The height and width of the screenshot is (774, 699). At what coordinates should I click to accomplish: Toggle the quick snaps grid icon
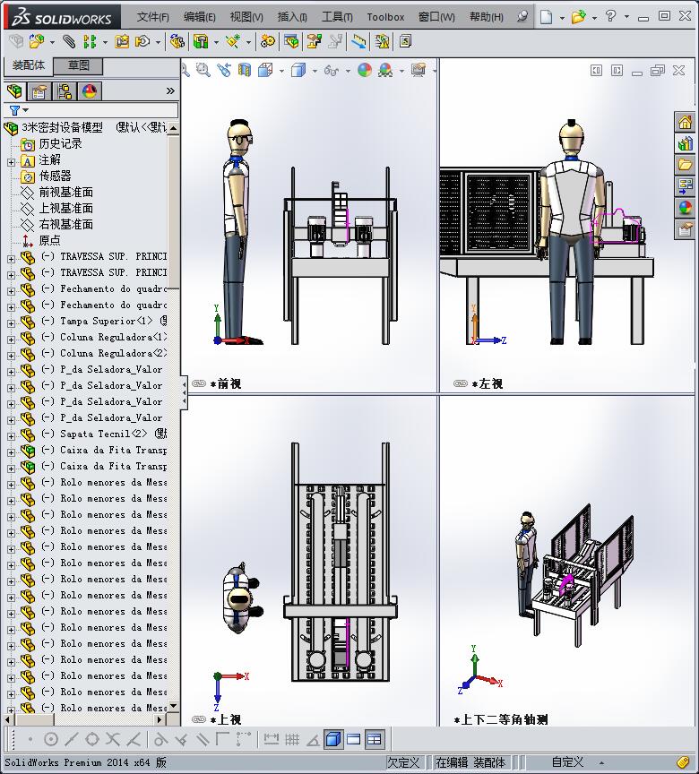[292, 739]
